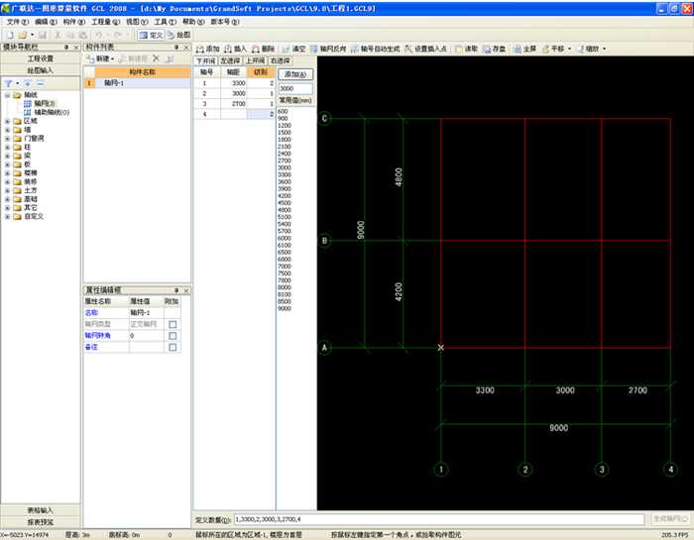Toggle 附加 checkbox for 轴网类型 row
The height and width of the screenshot is (540, 694).
[x=173, y=324]
